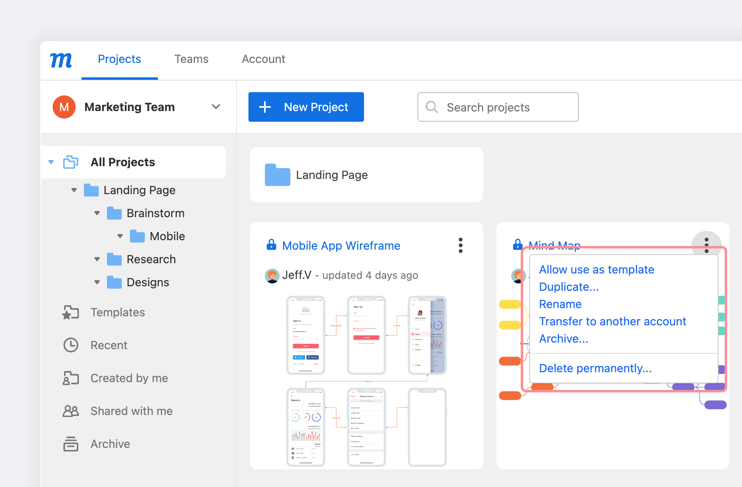Expand the Marketing Team dropdown
Image resolution: width=742 pixels, height=487 pixels.
216,107
